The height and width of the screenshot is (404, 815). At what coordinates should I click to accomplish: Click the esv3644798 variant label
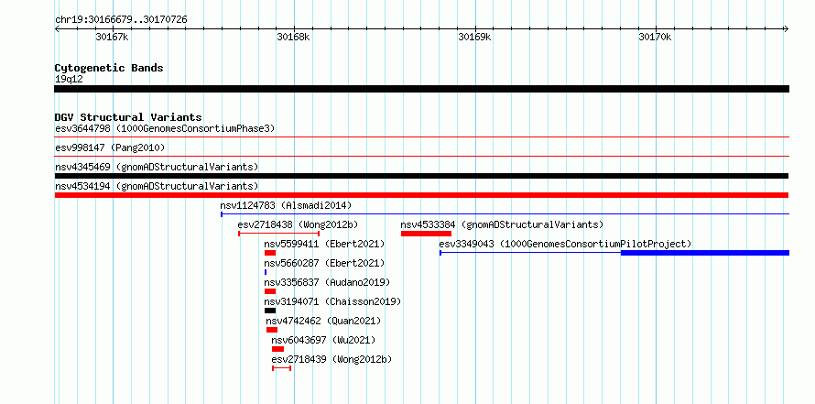(x=165, y=128)
